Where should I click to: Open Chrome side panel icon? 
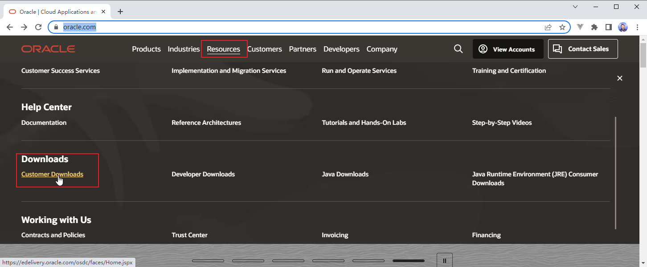pos(608,27)
